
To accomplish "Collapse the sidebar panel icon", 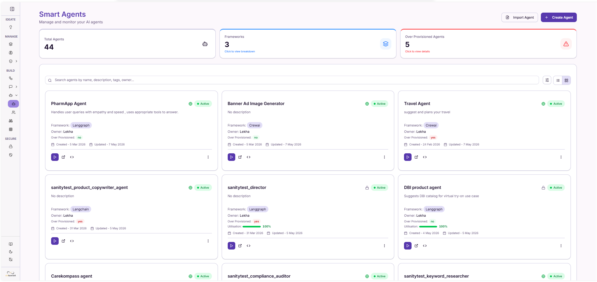I will (x=12, y=9).
